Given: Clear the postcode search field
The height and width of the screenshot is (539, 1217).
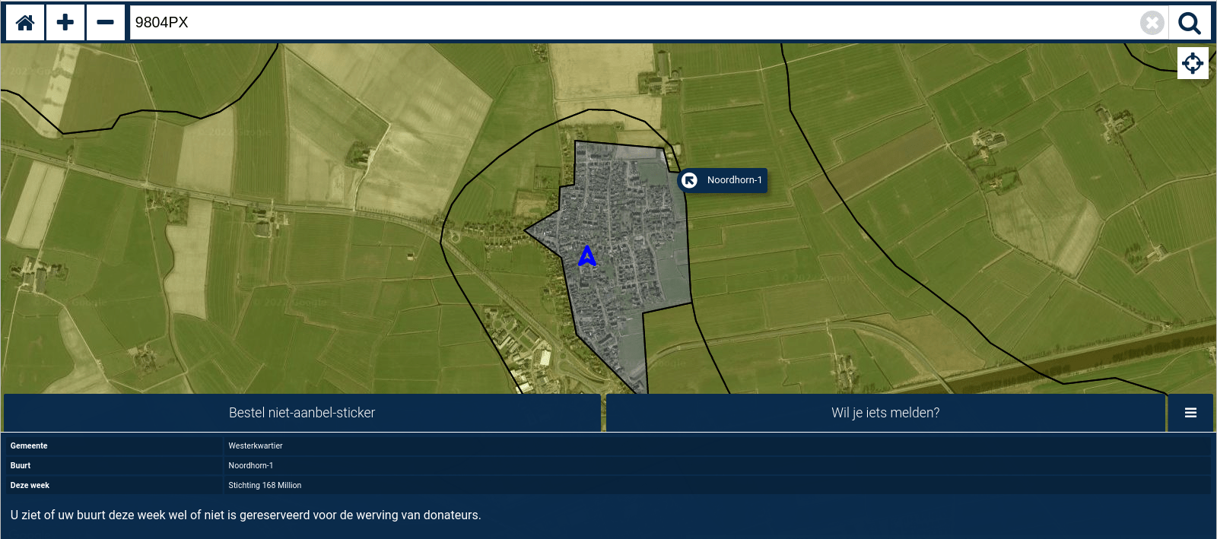Looking at the screenshot, I should point(1152,23).
